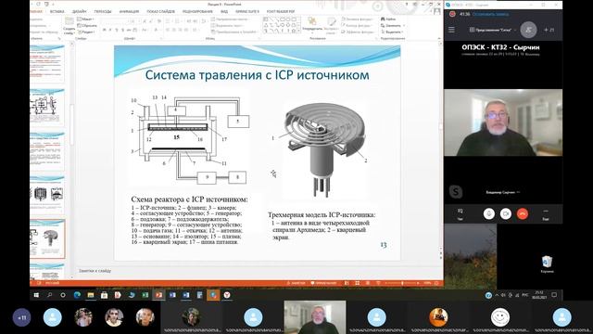
Task: Expand the Выделить select dropdown
Action: point(393,32)
